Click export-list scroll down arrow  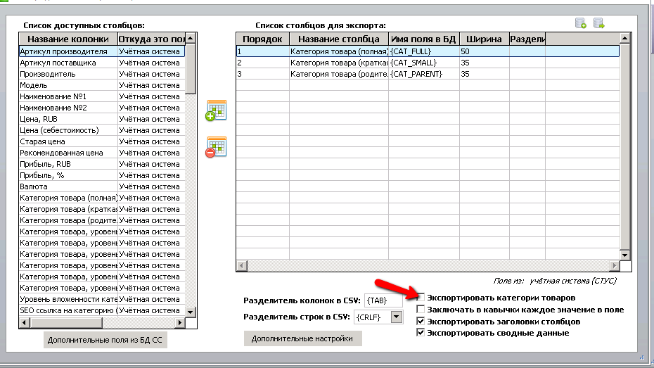pos(624,255)
